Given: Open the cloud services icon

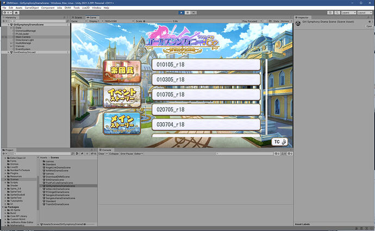Looking at the screenshot, I should click(x=16, y=13).
